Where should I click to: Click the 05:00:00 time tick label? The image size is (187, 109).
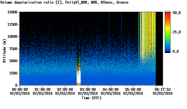[x=133, y=91]
